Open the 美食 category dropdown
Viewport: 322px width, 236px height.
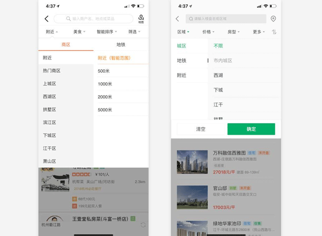click(79, 32)
